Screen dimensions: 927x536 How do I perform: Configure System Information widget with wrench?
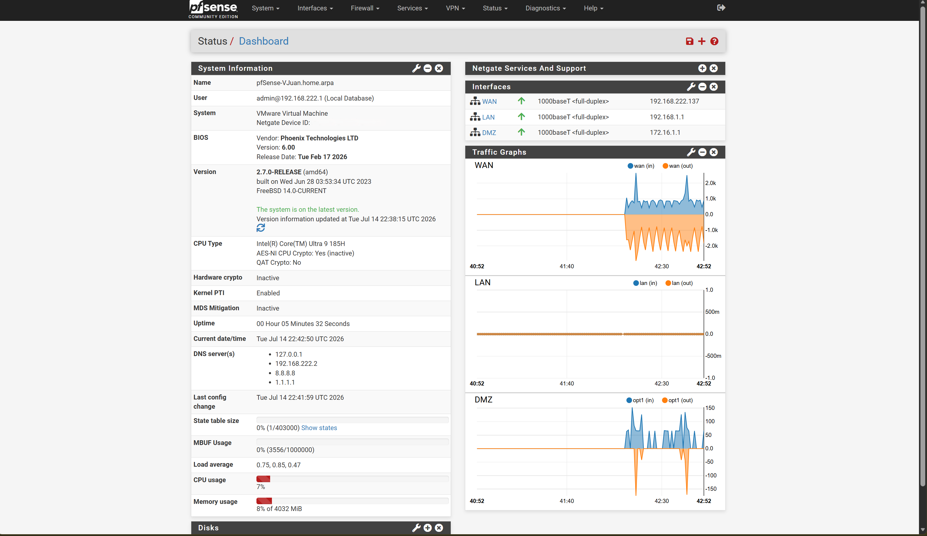(416, 68)
